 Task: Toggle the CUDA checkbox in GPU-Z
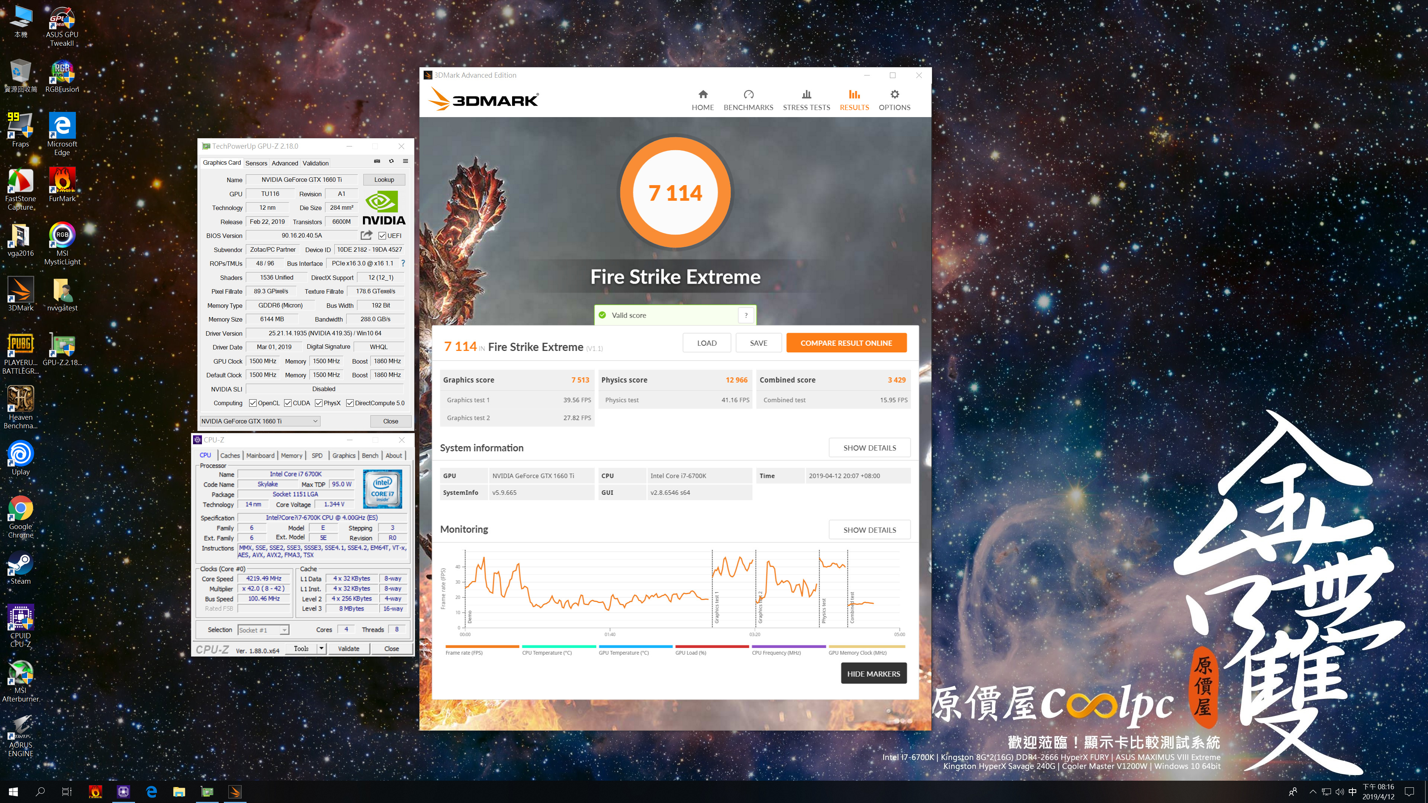288,403
